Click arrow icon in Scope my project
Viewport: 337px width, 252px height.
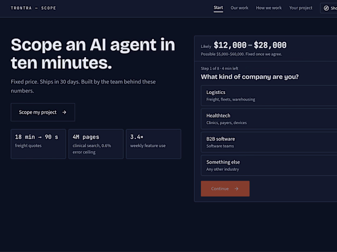[64, 112]
